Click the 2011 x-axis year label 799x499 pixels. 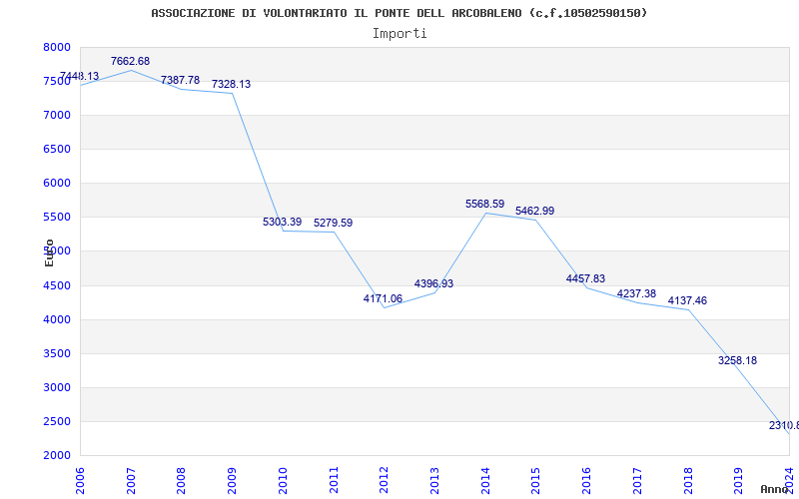(334, 480)
